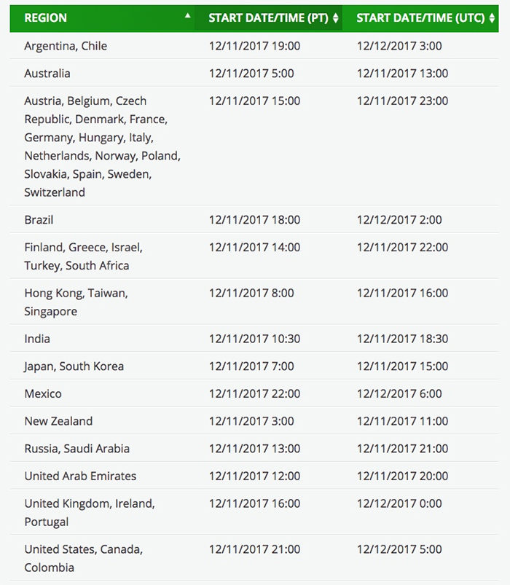Screen dimensions: 510x585
Task: Sort table by the REGION column header
Action: click(46, 18)
